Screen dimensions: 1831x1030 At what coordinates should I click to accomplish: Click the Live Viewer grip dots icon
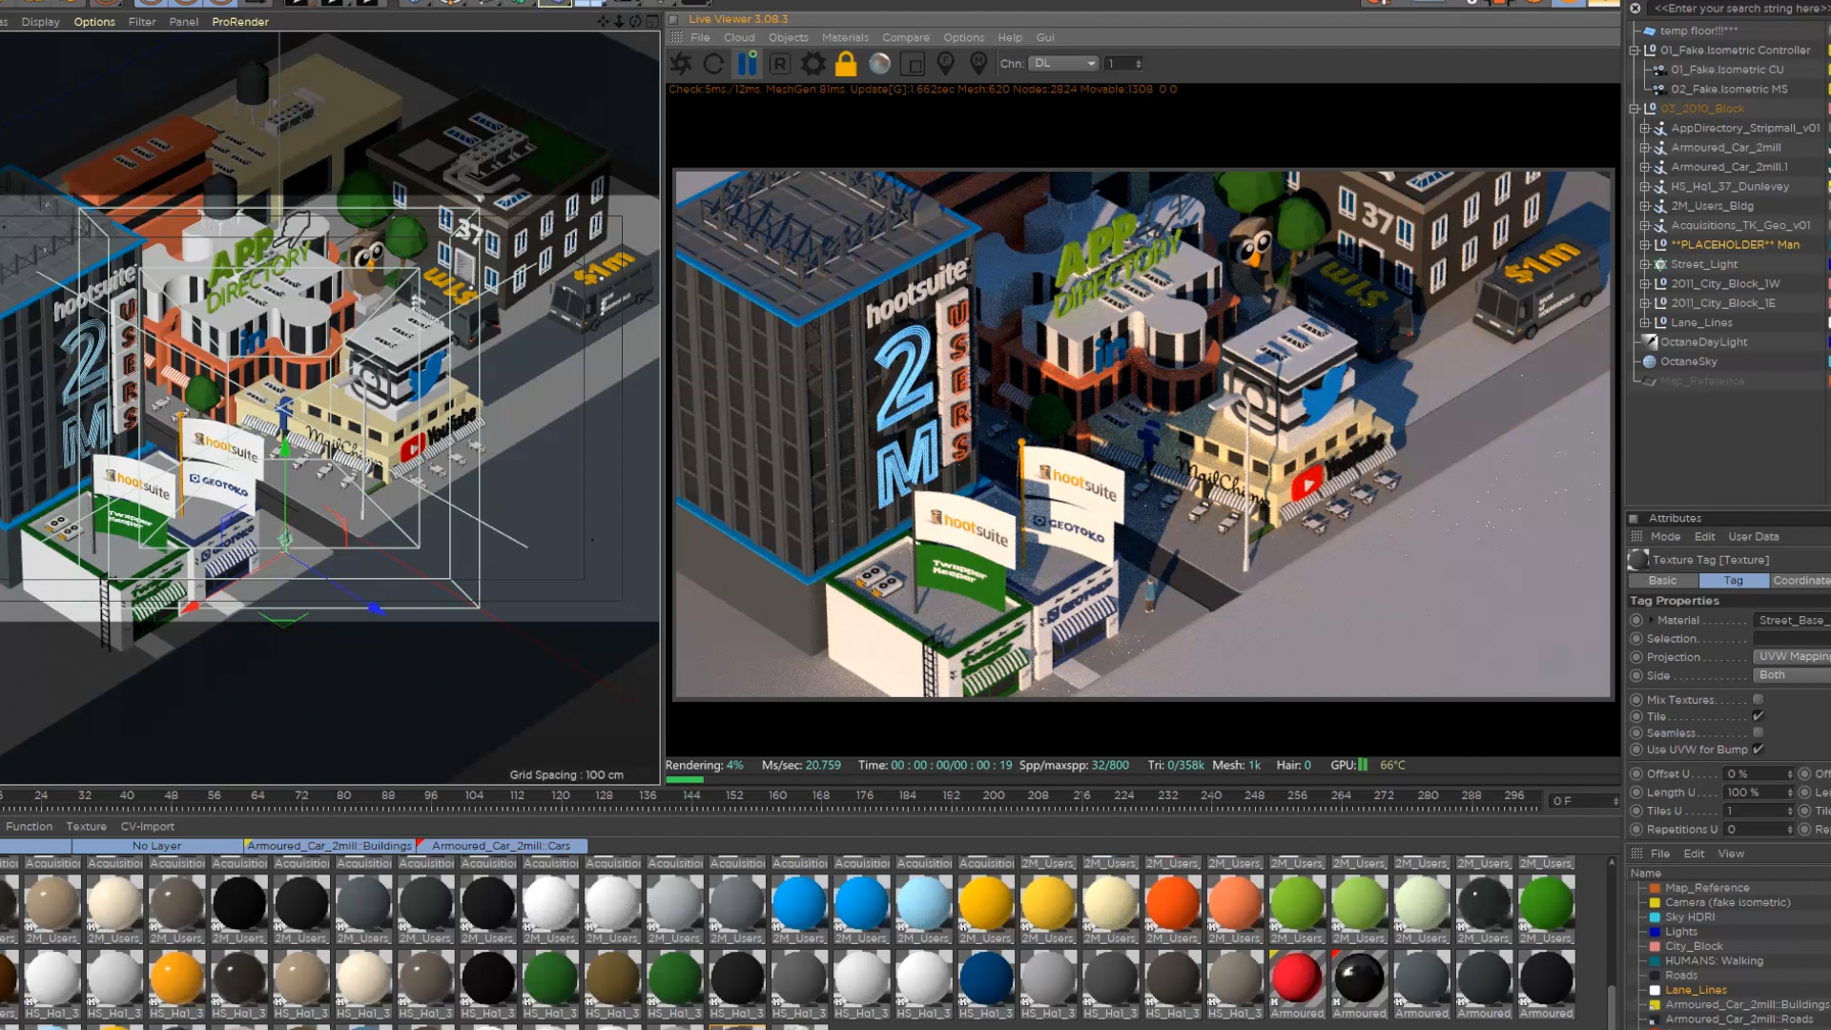pos(676,37)
